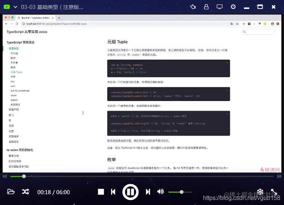Image resolution: width=284 pixels, height=205 pixels.
Task: Click the 枚举 section heading
Action: tap(111, 160)
